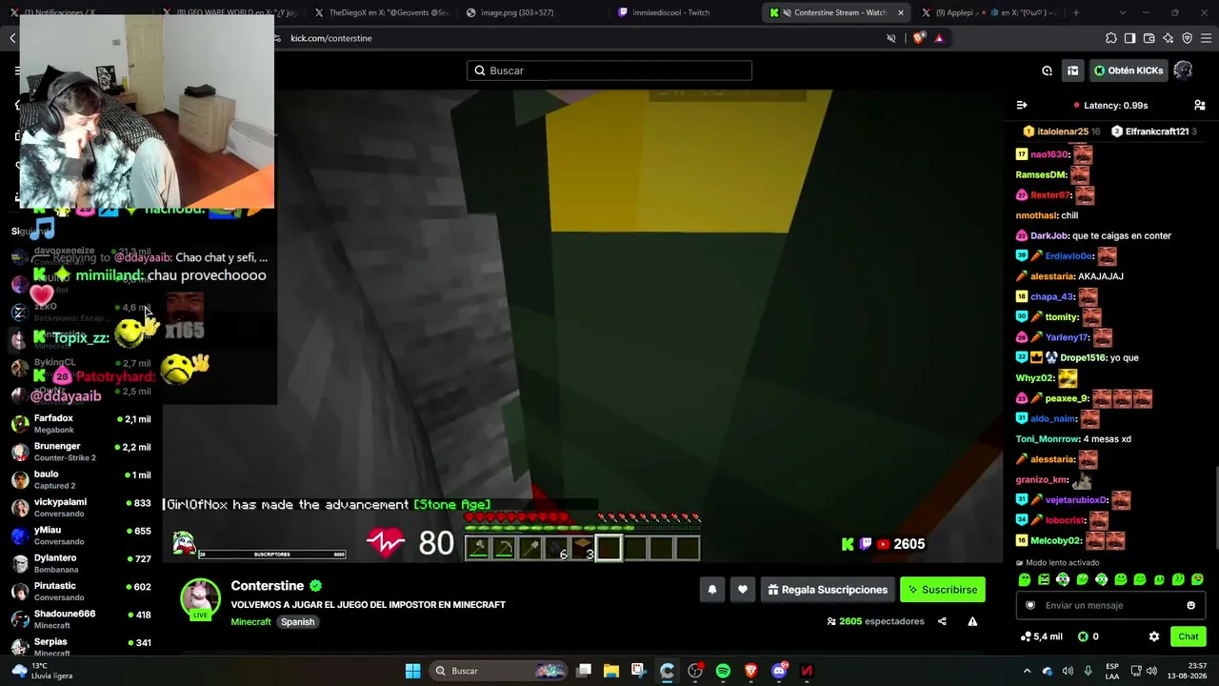Open Dylantero channel in the sidebar

(81, 563)
